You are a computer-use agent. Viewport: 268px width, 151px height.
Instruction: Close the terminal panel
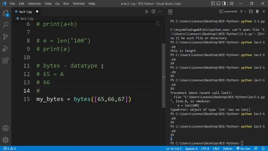[x=264, y=11]
